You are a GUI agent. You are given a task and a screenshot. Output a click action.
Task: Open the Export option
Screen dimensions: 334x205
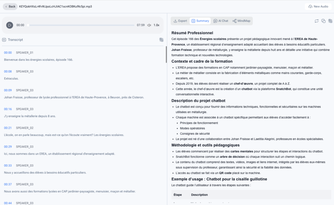point(180,21)
